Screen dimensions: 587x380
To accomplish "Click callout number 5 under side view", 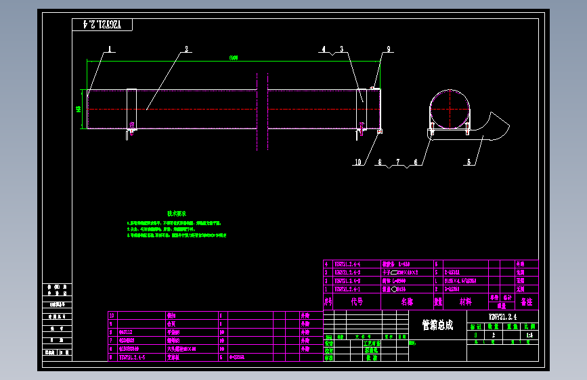I will (x=469, y=162).
